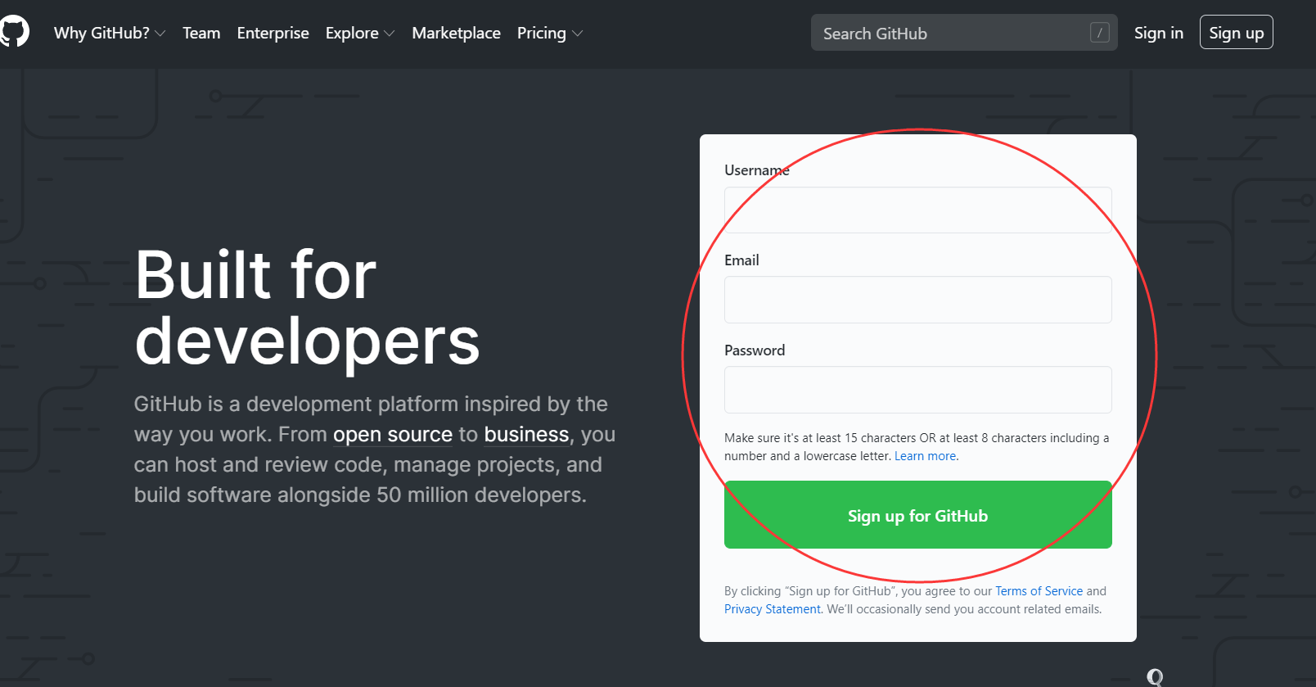Click the GitHub Octocat logo
Image resolution: width=1316 pixels, height=687 pixels.
point(14,33)
